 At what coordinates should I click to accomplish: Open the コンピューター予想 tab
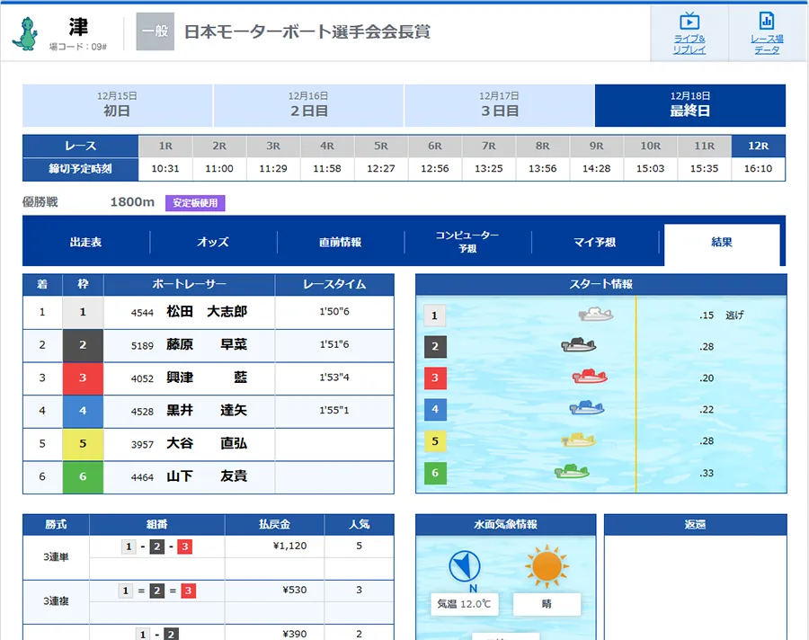click(467, 242)
